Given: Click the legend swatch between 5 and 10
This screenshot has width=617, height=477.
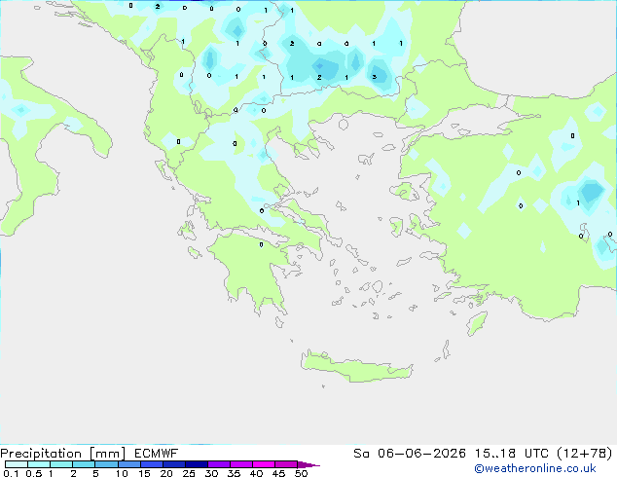Looking at the screenshot, I should tap(106, 464).
